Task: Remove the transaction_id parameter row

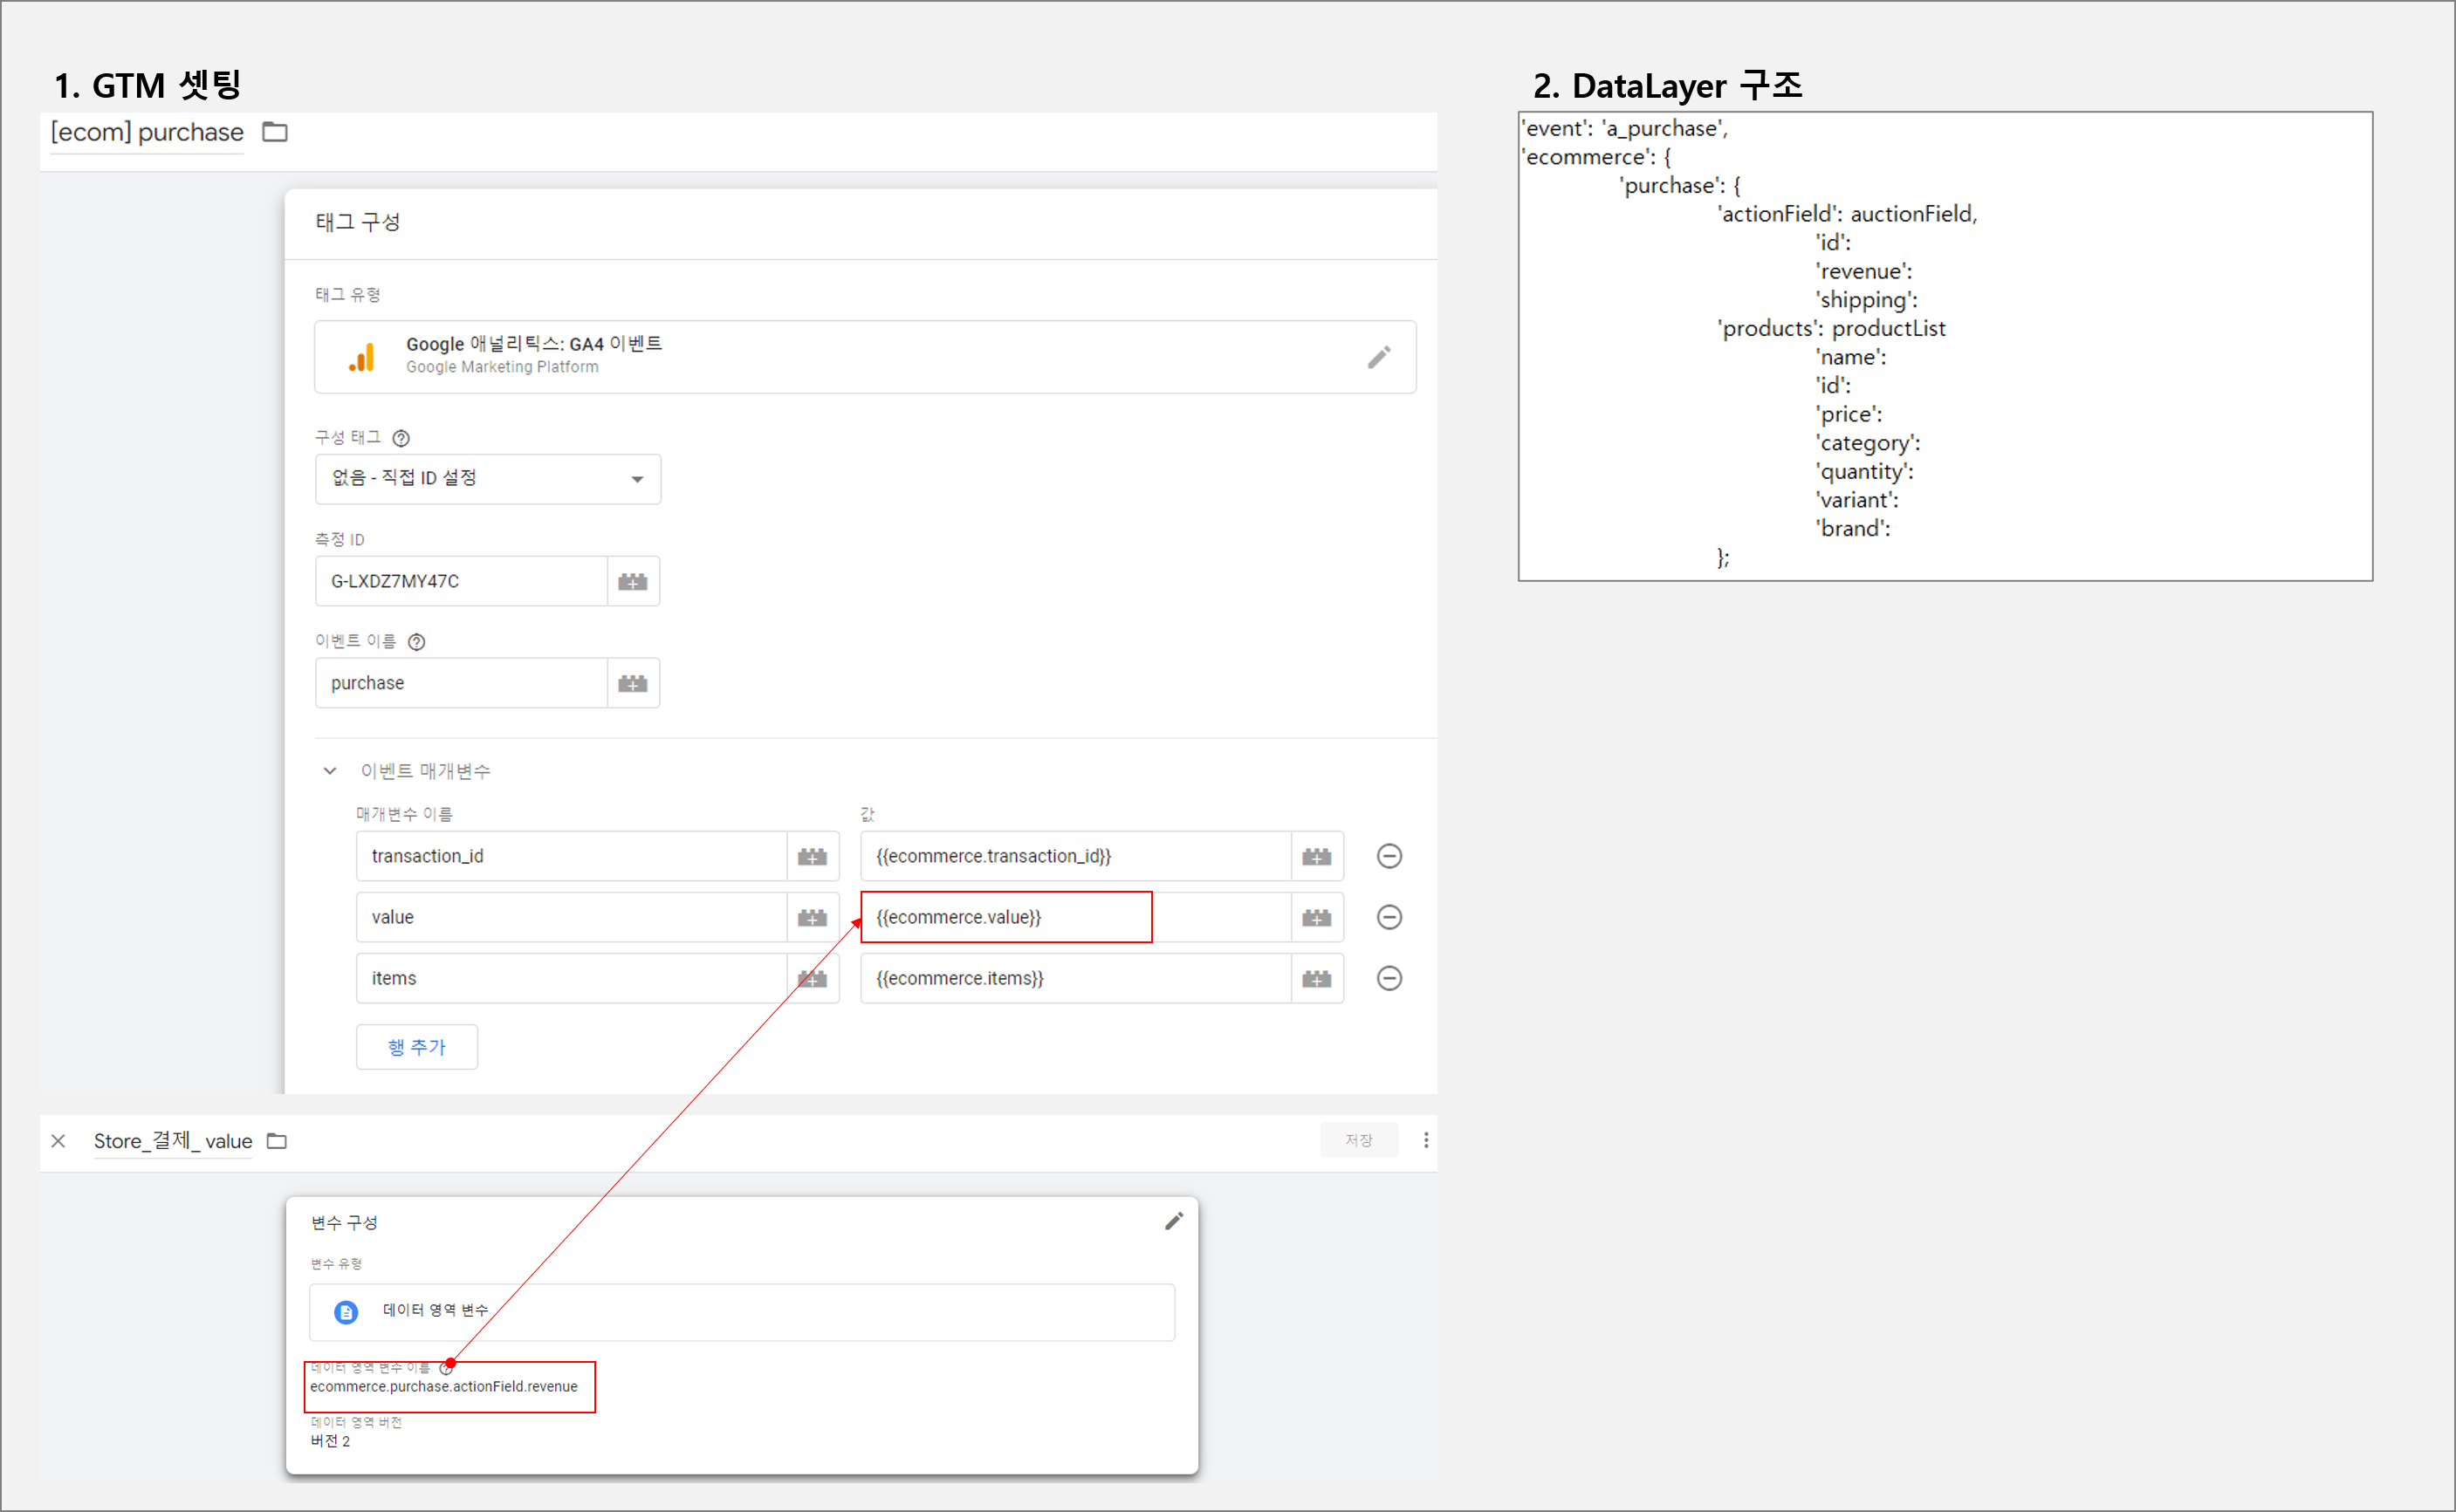Action: pyautogui.click(x=1389, y=856)
